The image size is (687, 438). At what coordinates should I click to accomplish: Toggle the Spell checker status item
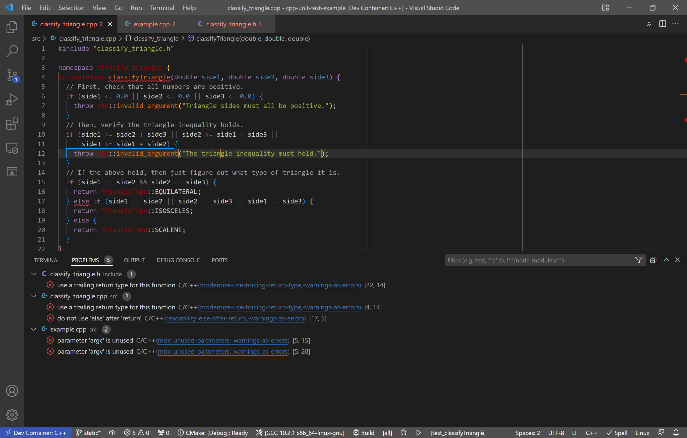click(x=617, y=432)
